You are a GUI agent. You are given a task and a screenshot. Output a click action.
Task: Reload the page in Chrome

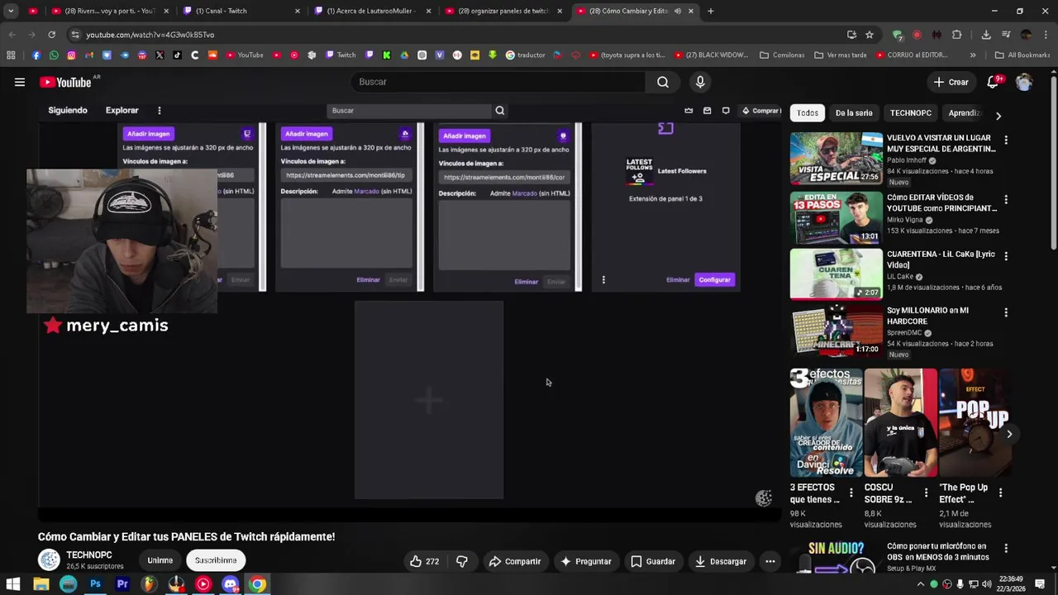tap(51, 35)
